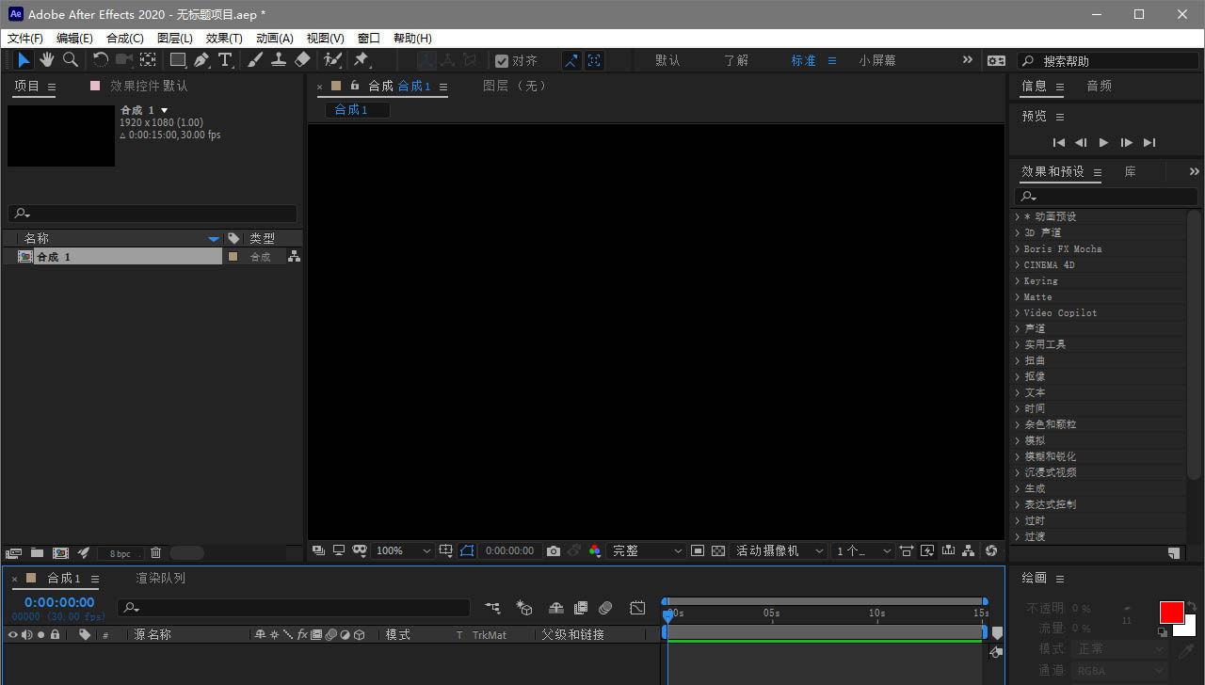This screenshot has width=1205, height=685.
Task: Expand the Video Copilot effects category
Action: tap(1017, 312)
